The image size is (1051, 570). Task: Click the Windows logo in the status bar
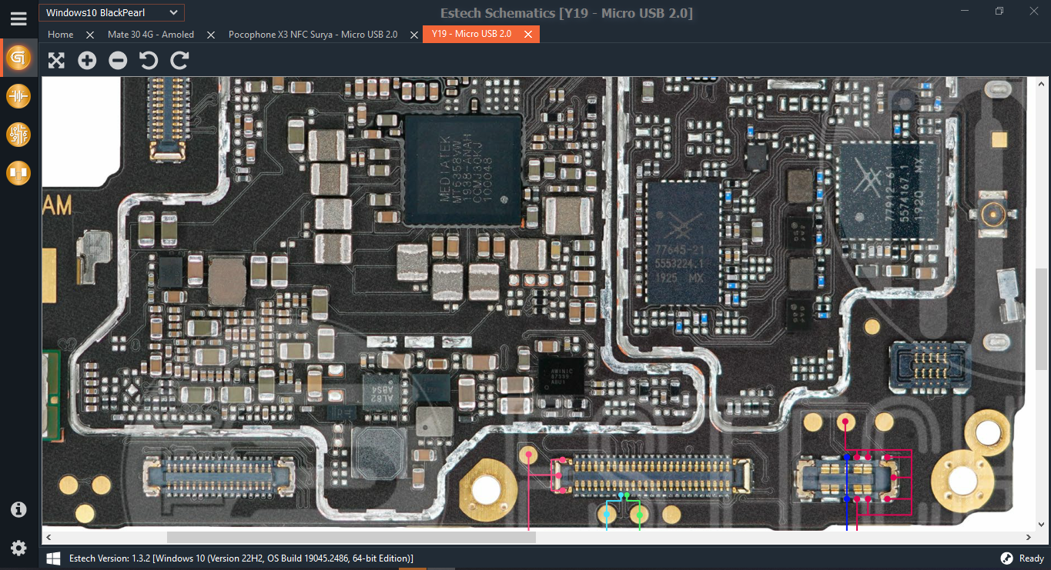click(54, 558)
